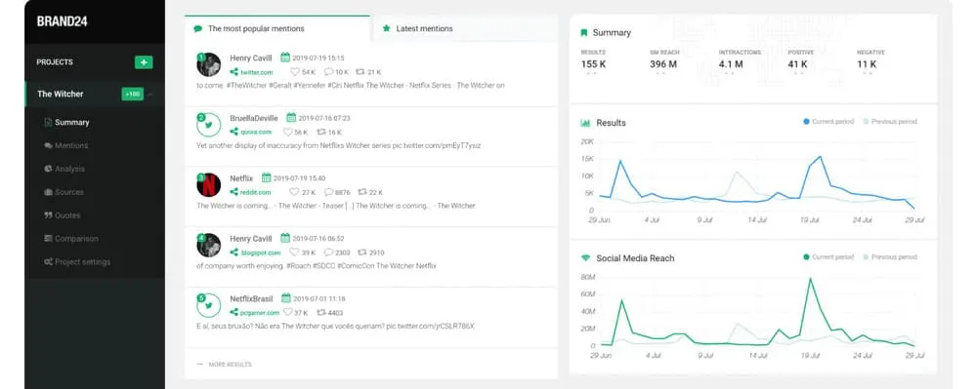Screen dimensions: 977x389
Task: Open reddit.com source link
Action: point(255,193)
